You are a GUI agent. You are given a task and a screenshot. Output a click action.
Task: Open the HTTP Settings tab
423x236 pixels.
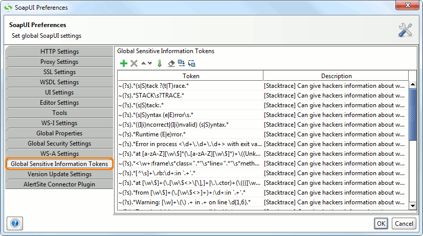(59, 52)
